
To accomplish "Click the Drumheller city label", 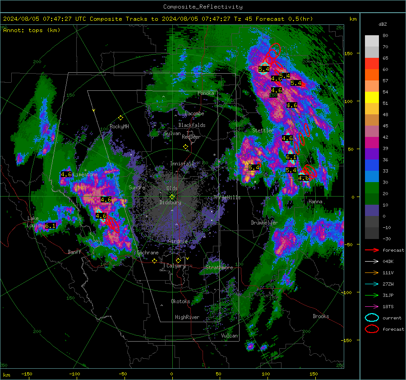I will coord(264,223).
